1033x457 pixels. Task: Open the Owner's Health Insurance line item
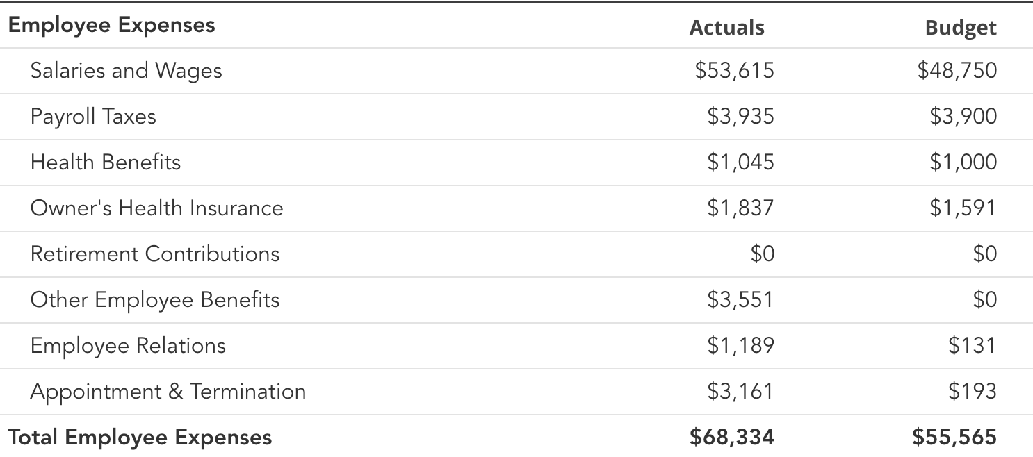click(156, 208)
